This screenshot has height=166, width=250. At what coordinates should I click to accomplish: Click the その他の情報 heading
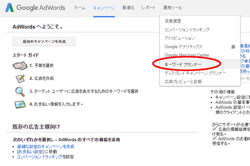223,92
